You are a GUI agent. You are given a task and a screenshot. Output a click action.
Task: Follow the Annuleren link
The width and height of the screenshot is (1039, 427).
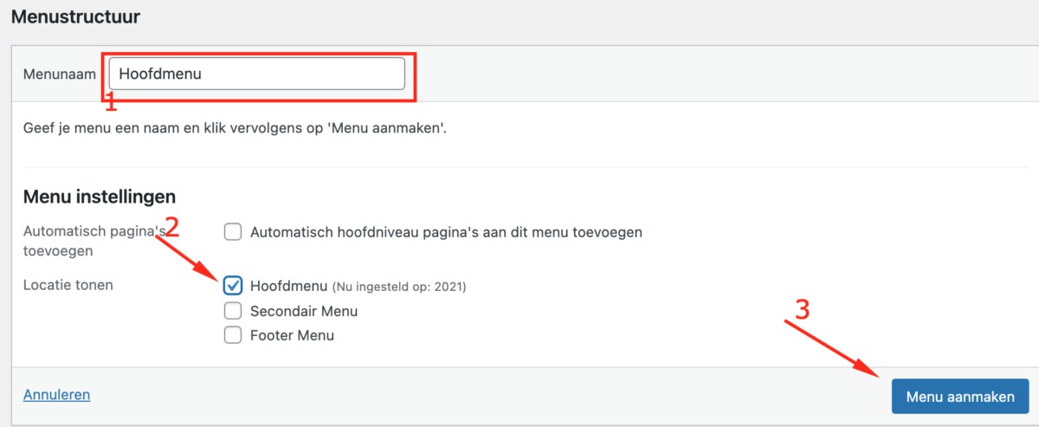click(x=56, y=395)
